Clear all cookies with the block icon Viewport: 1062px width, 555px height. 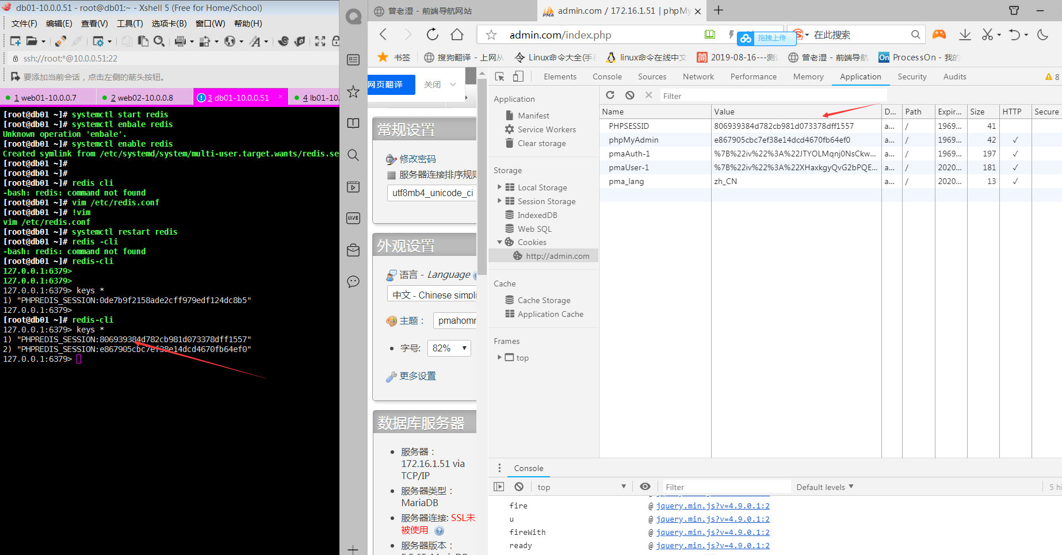[x=630, y=95]
